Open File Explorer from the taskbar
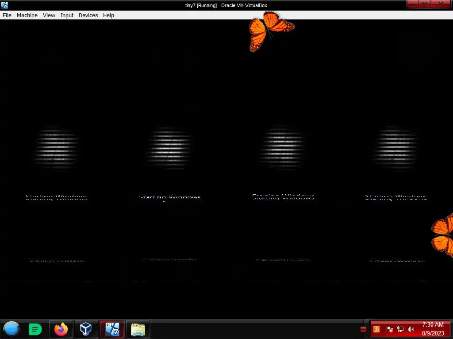453x339 pixels. tap(138, 329)
